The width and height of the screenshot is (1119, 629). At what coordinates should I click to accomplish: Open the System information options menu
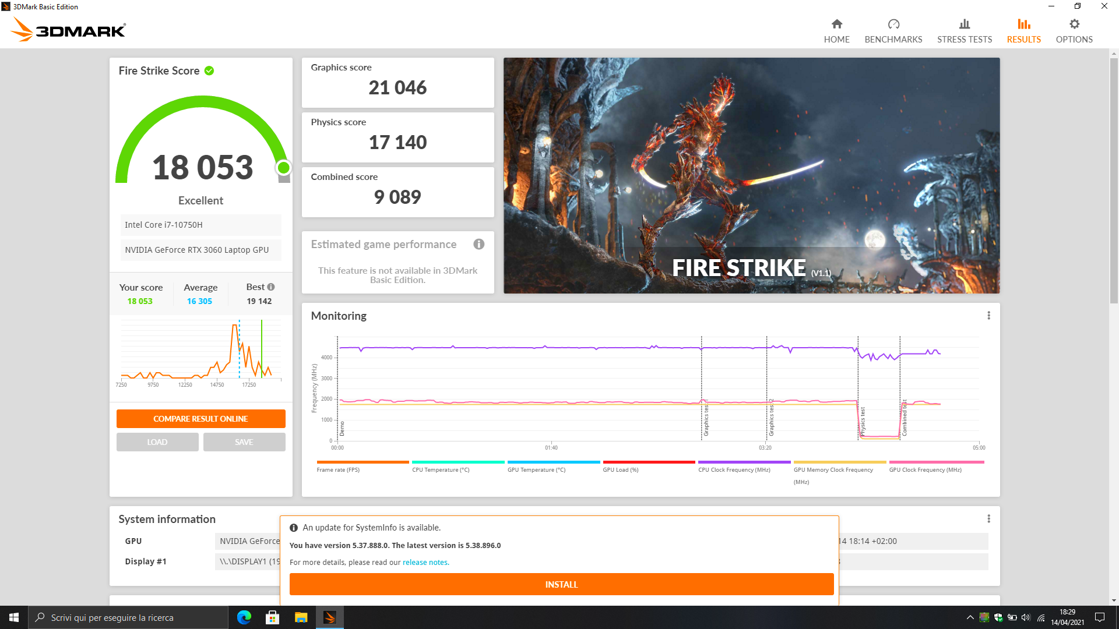click(x=988, y=518)
